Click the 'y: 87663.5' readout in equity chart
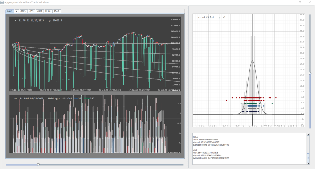 tap(55, 21)
